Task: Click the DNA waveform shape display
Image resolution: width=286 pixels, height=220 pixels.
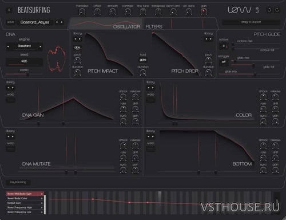Action: pos(57,58)
